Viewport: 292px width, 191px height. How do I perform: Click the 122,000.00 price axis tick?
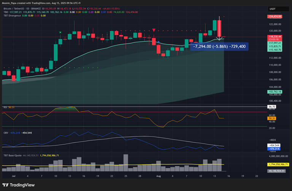click(x=275, y=24)
